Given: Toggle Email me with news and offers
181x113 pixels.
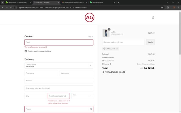Looking at the screenshot, I should coord(26,51).
